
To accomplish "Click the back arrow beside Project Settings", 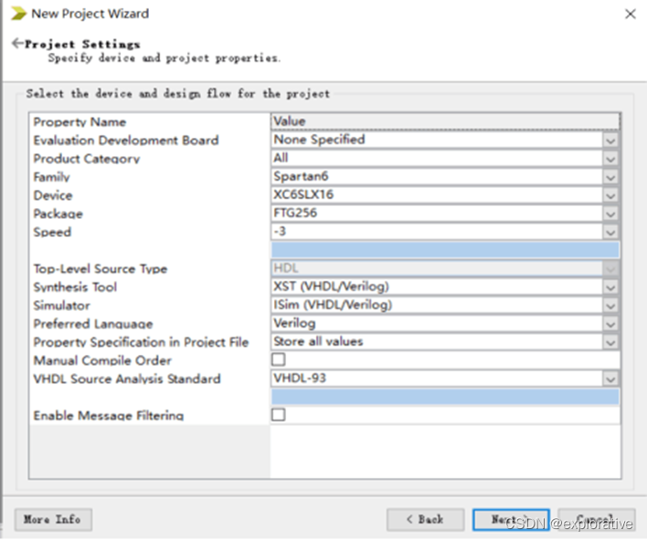I will (17, 43).
